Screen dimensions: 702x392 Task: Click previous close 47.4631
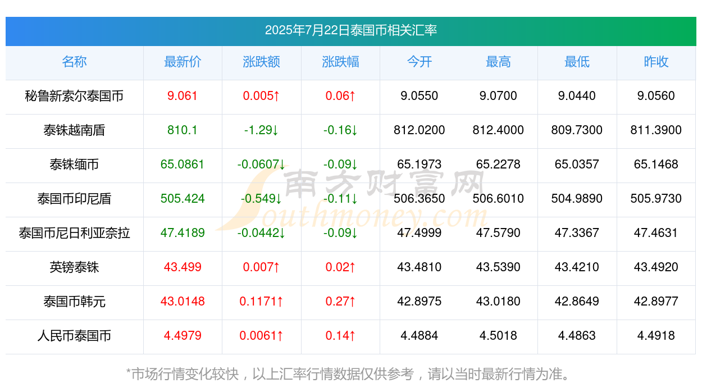point(656,233)
